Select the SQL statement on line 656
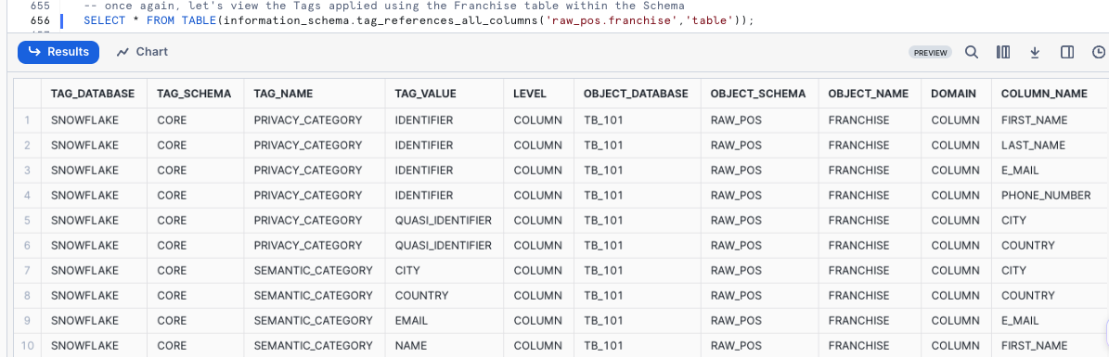Screen dimensions: 1109x357 pyautogui.click(x=419, y=20)
